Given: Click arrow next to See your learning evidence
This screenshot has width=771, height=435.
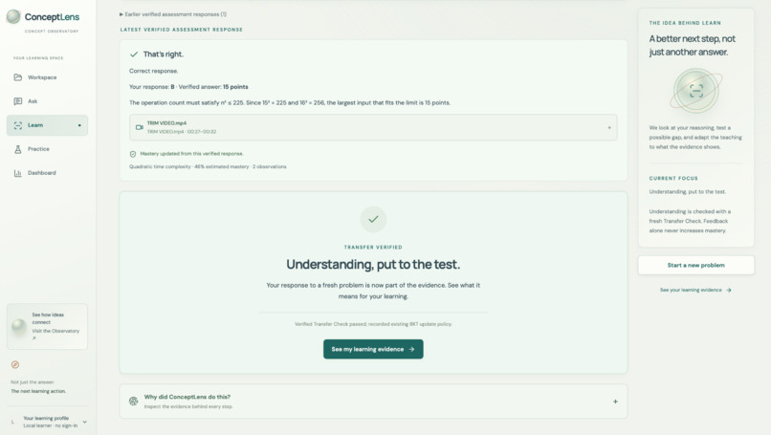Looking at the screenshot, I should [x=729, y=290].
